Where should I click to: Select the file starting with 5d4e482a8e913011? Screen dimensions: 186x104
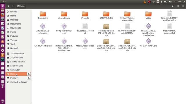click(169, 16)
